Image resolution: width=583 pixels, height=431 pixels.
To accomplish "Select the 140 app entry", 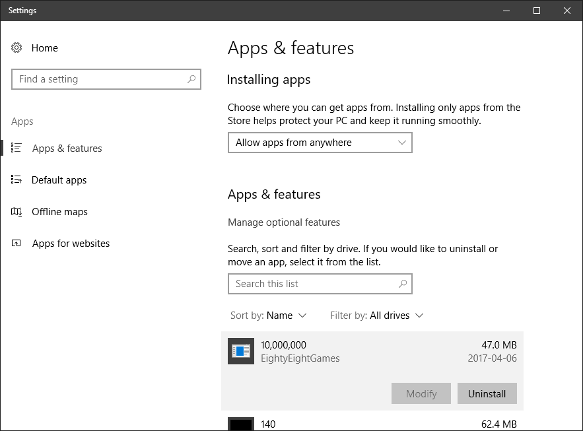I will click(x=372, y=424).
